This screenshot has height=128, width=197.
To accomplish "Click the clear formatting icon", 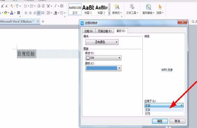I will click(x=12, y=6).
